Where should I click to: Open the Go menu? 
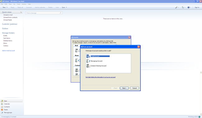[14, 4]
